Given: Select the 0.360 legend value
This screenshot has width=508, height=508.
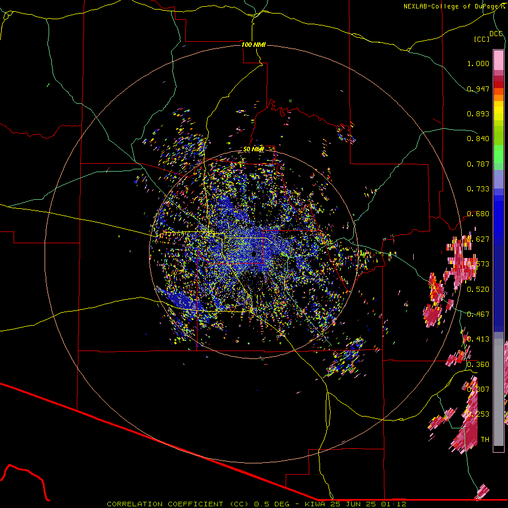Looking at the screenshot, I should click(x=478, y=365).
